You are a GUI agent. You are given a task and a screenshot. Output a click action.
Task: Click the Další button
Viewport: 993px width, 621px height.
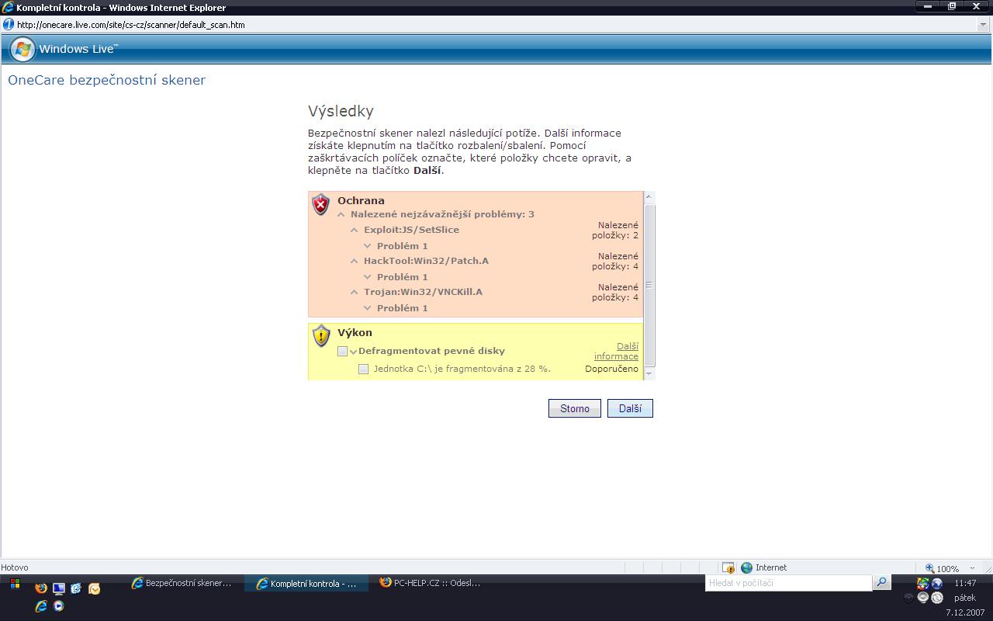(x=630, y=408)
